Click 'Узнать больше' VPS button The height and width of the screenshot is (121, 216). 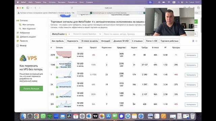pyautogui.click(x=31, y=88)
